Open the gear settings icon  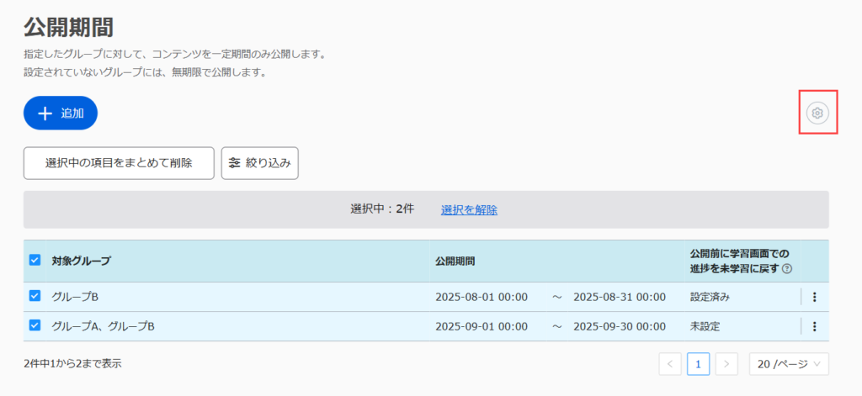coord(817,113)
